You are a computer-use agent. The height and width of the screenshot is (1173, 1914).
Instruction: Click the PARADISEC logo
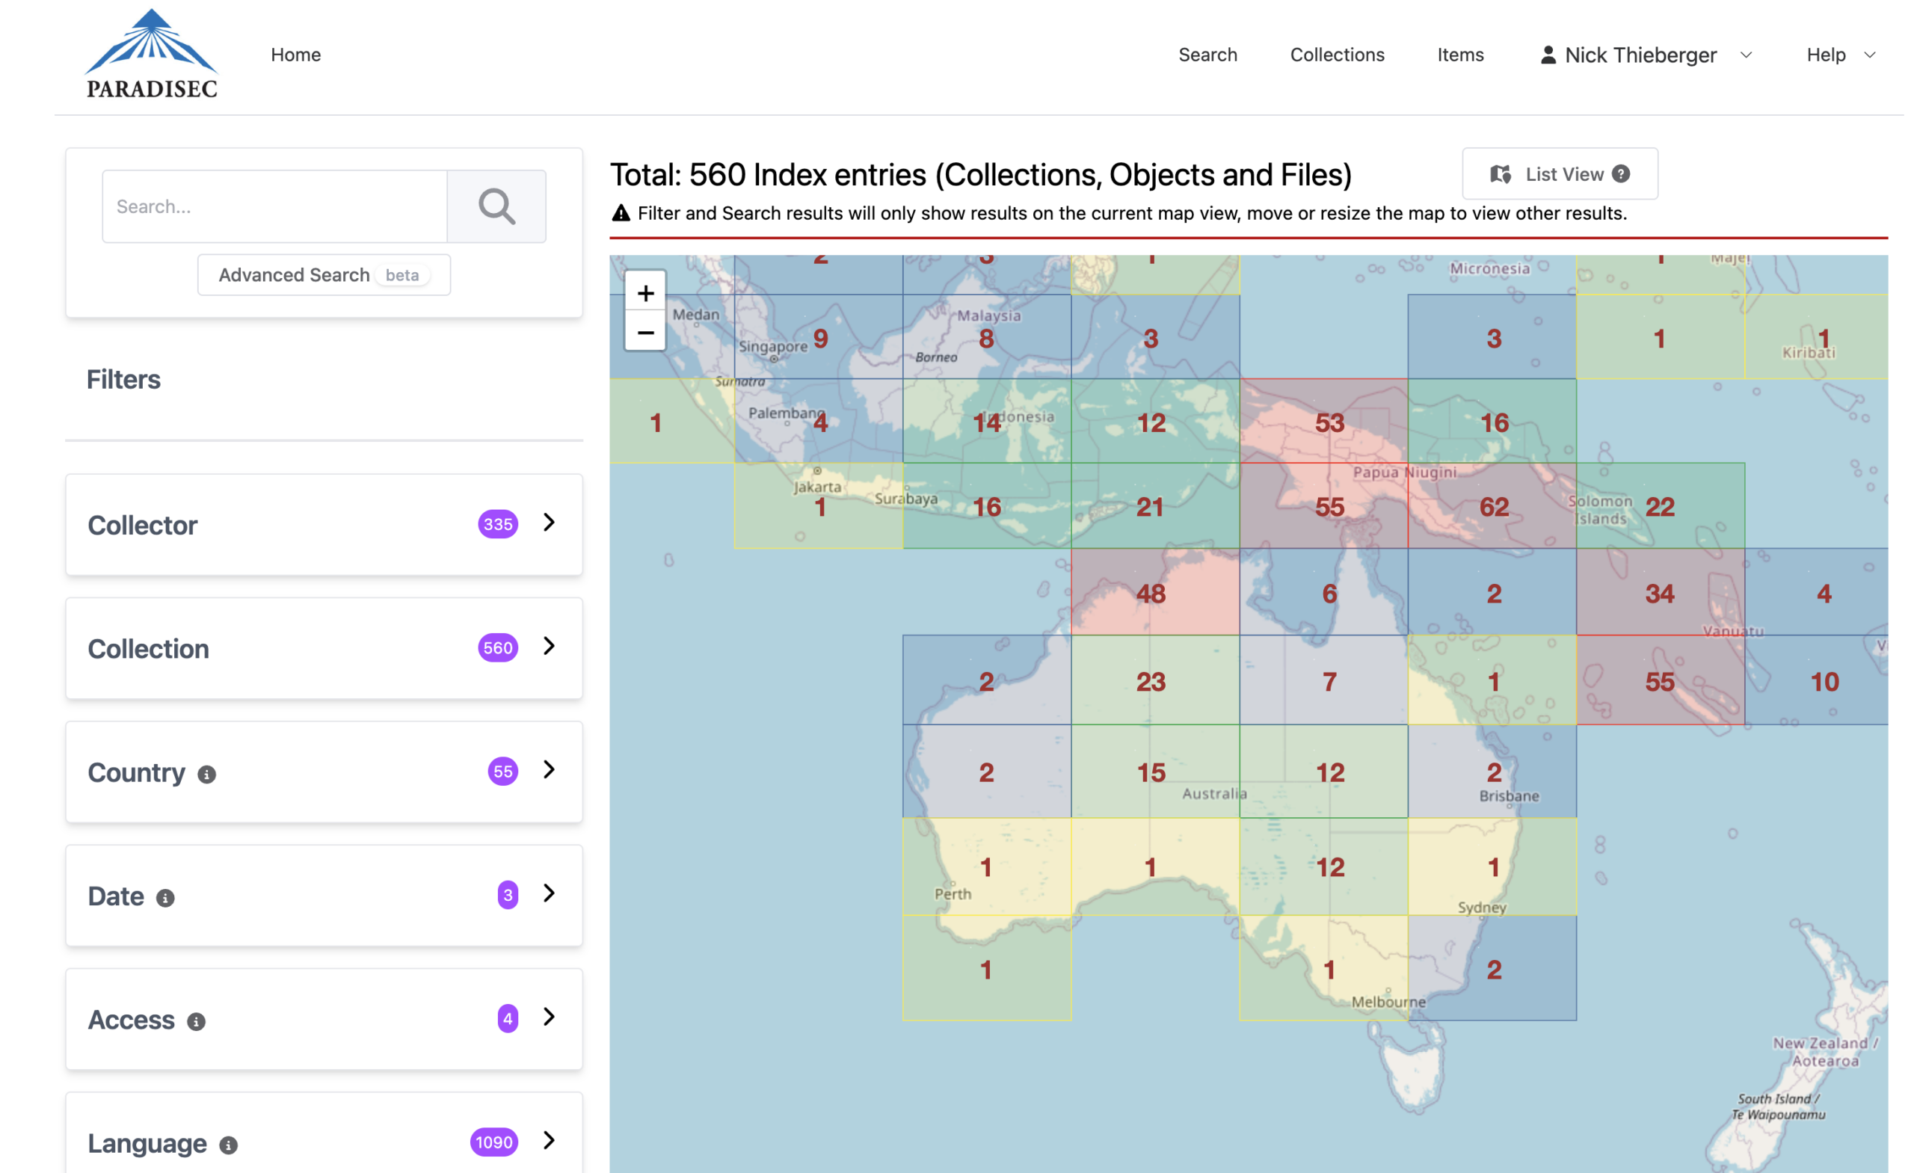point(152,55)
